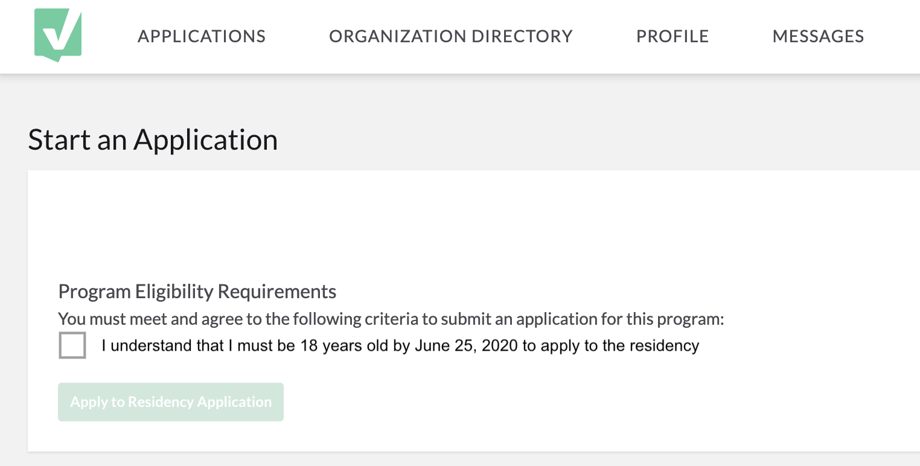Click the green checkmark logo icon
This screenshot has height=466, width=920.
(x=58, y=35)
